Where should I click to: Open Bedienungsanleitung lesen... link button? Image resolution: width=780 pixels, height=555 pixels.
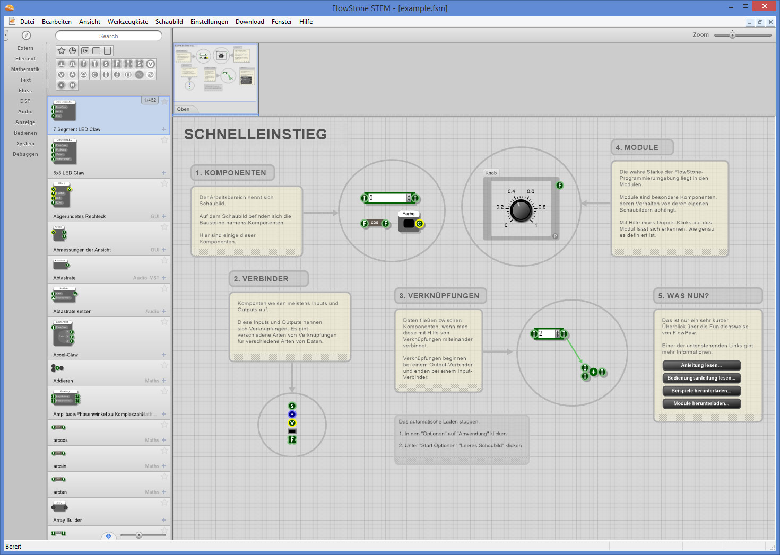click(x=701, y=378)
